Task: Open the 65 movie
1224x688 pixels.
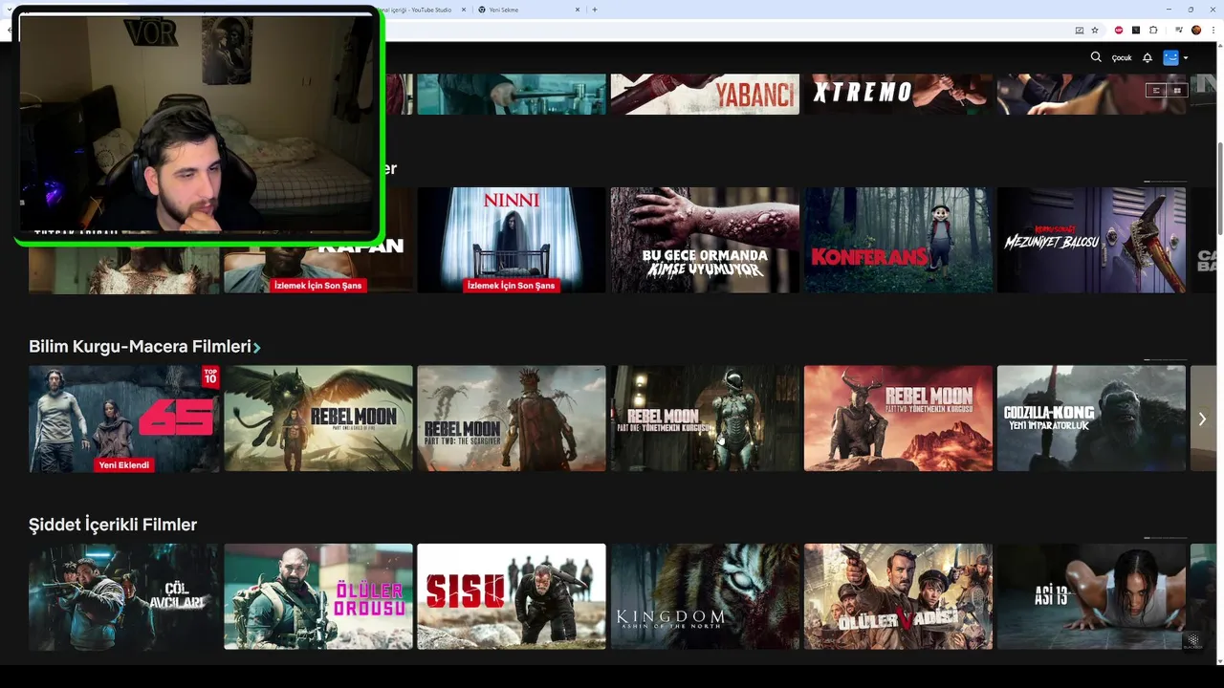Action: (x=124, y=419)
